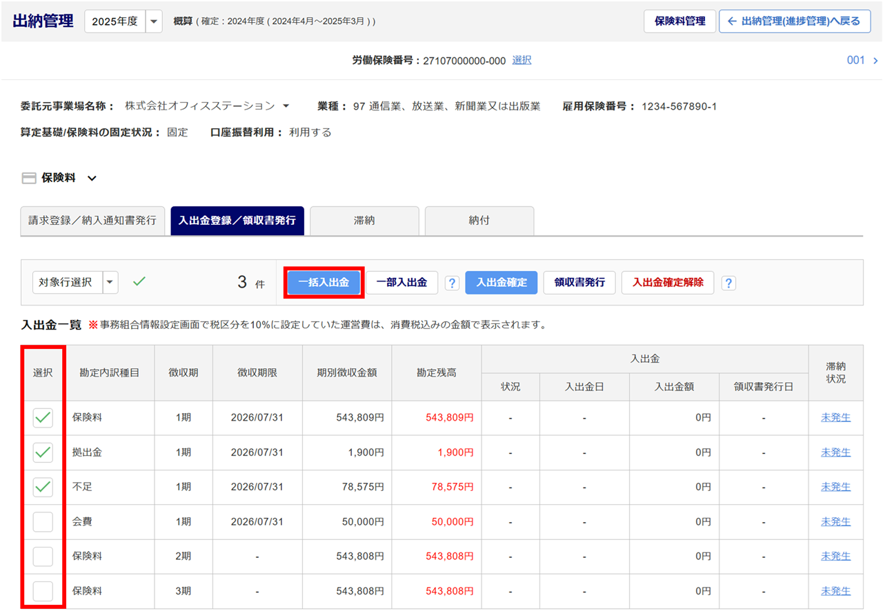
Task: Open the 滞納 tab
Action: (364, 221)
